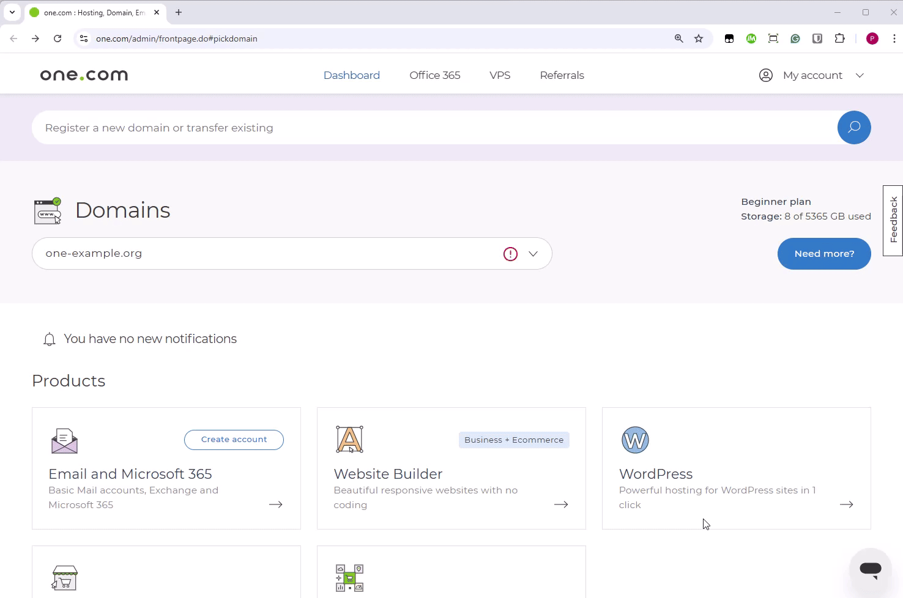Click the green circular extension icon in the toolbar

[x=751, y=39]
